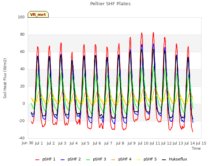Click the Jun 30 x-axis label

27,143
